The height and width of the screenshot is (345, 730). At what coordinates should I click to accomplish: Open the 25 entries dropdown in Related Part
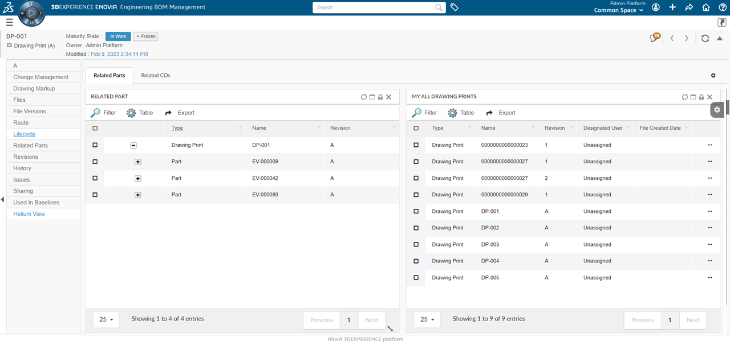106,319
